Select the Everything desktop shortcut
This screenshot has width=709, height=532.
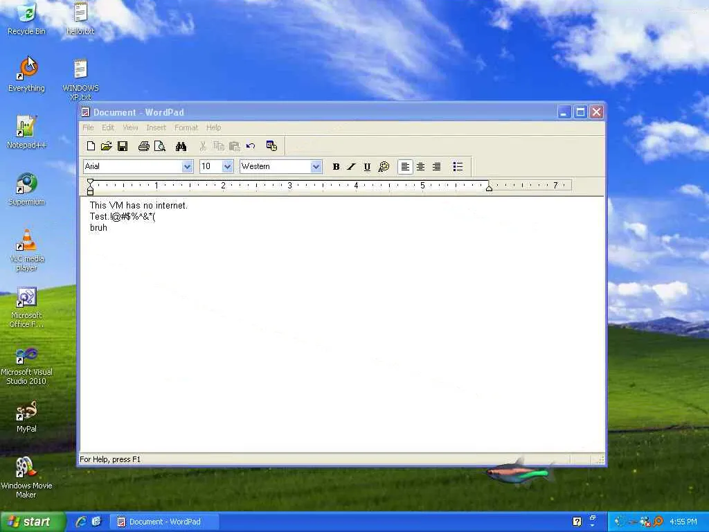click(27, 76)
